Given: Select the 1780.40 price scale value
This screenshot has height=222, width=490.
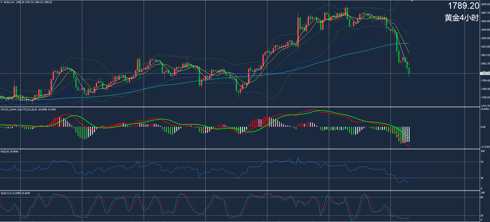Looking at the screenshot, I should point(485,81).
